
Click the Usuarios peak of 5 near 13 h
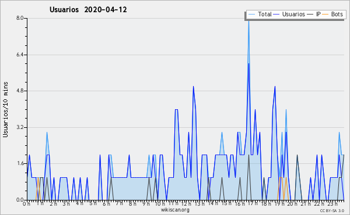coord(193,87)
